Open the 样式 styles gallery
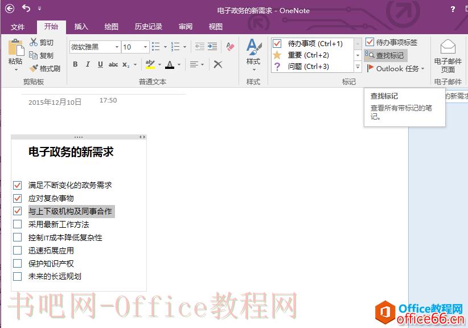Viewport: 468px width, 328px height. point(253,55)
